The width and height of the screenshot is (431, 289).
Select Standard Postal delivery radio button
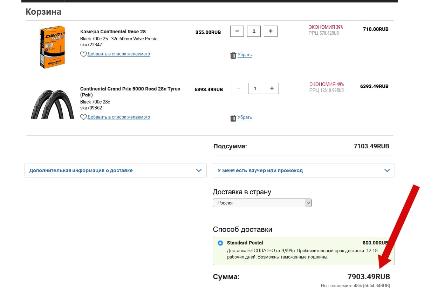coord(220,243)
